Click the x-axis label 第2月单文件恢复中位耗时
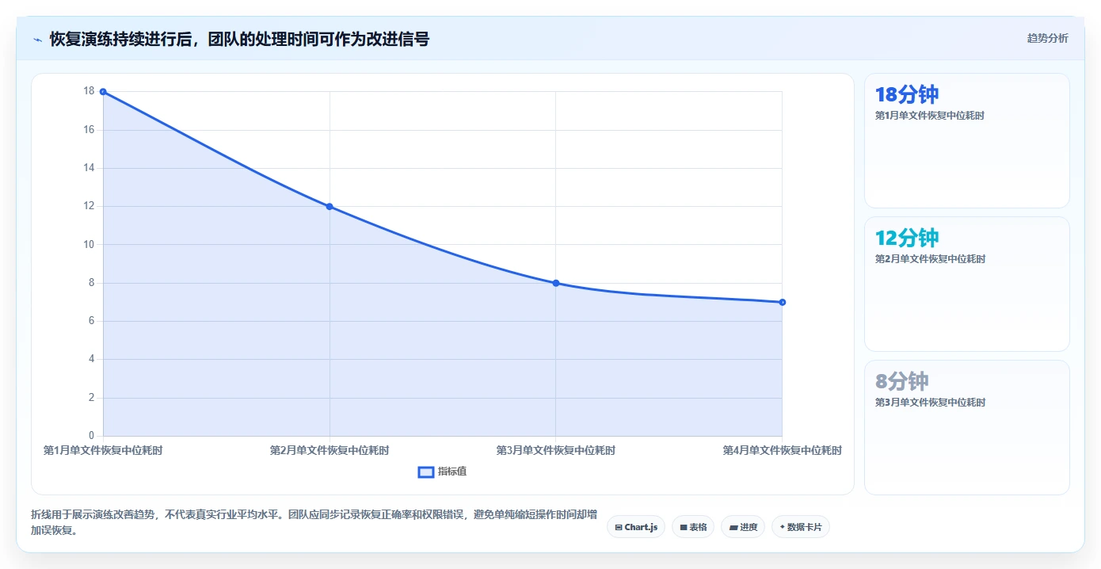 tap(330, 450)
